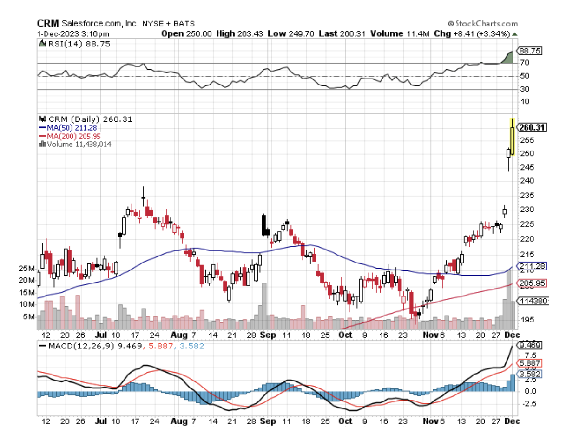Click the candlestick icon beside CRM (Daily)
The image size is (566, 447).
pyautogui.click(x=42, y=119)
